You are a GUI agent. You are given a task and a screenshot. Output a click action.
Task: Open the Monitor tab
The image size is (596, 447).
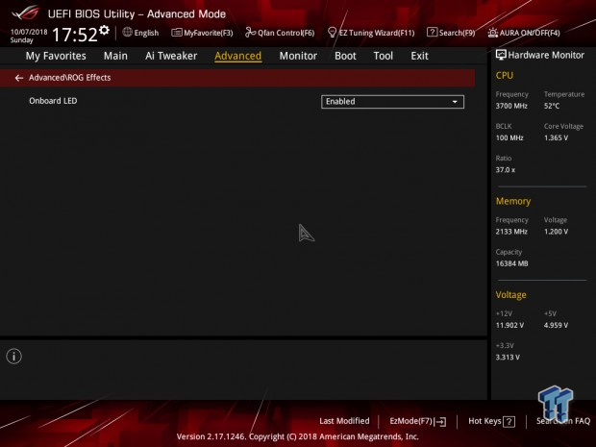[x=298, y=56]
